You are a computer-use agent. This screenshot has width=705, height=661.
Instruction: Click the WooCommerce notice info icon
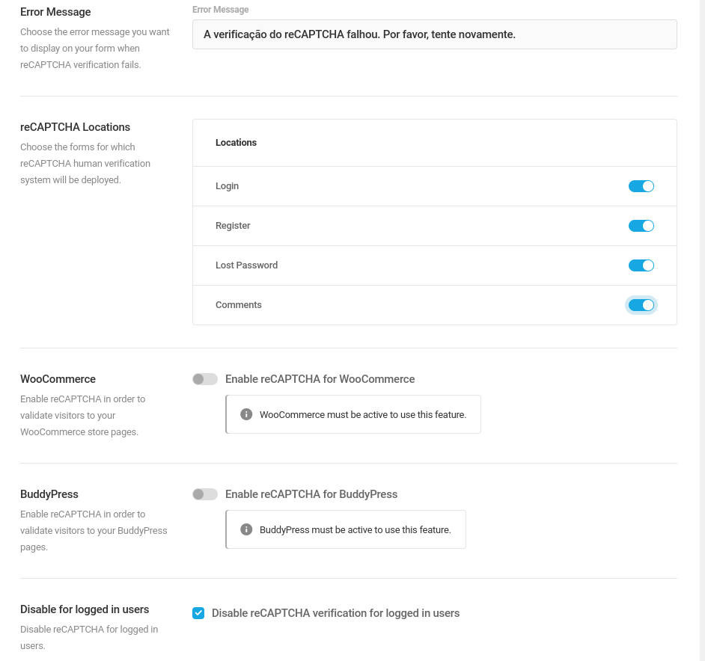coord(246,414)
